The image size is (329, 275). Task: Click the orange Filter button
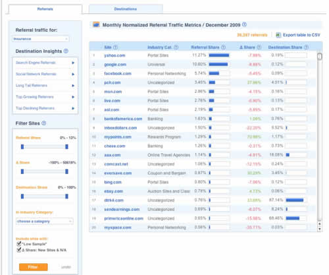34,267
